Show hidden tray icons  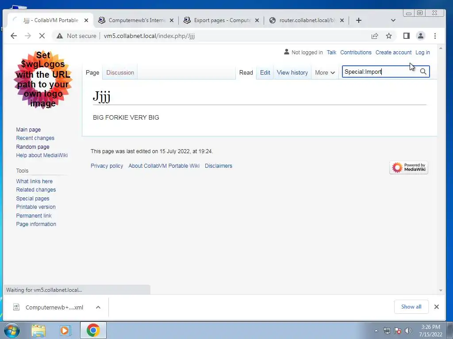click(376, 331)
